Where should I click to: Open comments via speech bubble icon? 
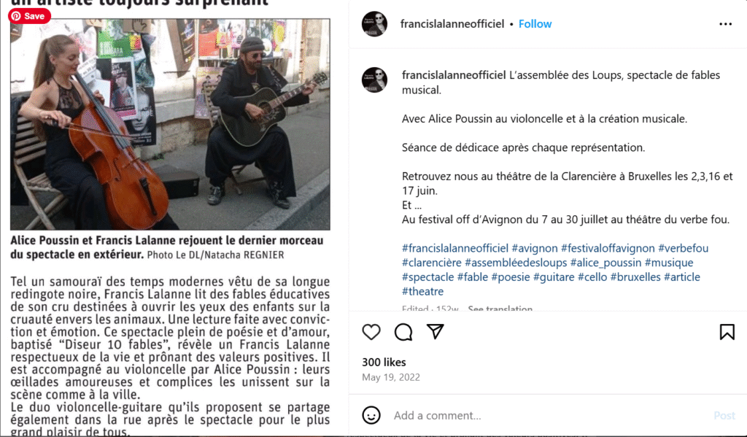(x=403, y=332)
